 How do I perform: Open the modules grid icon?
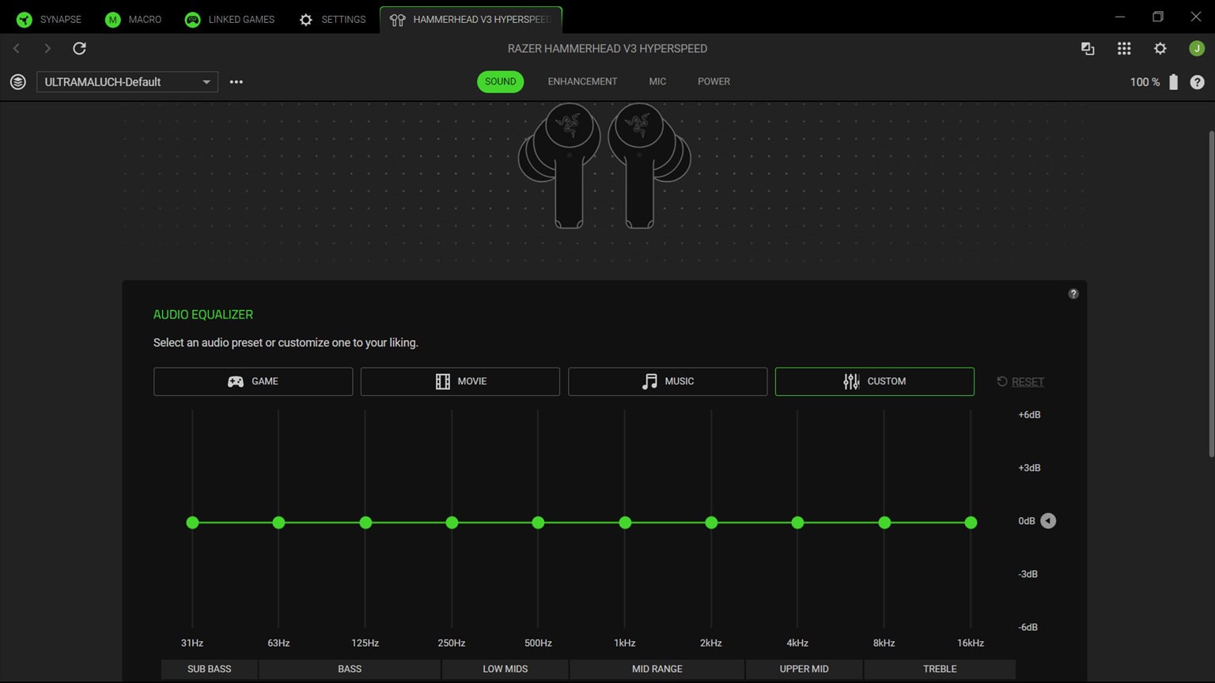1124,48
